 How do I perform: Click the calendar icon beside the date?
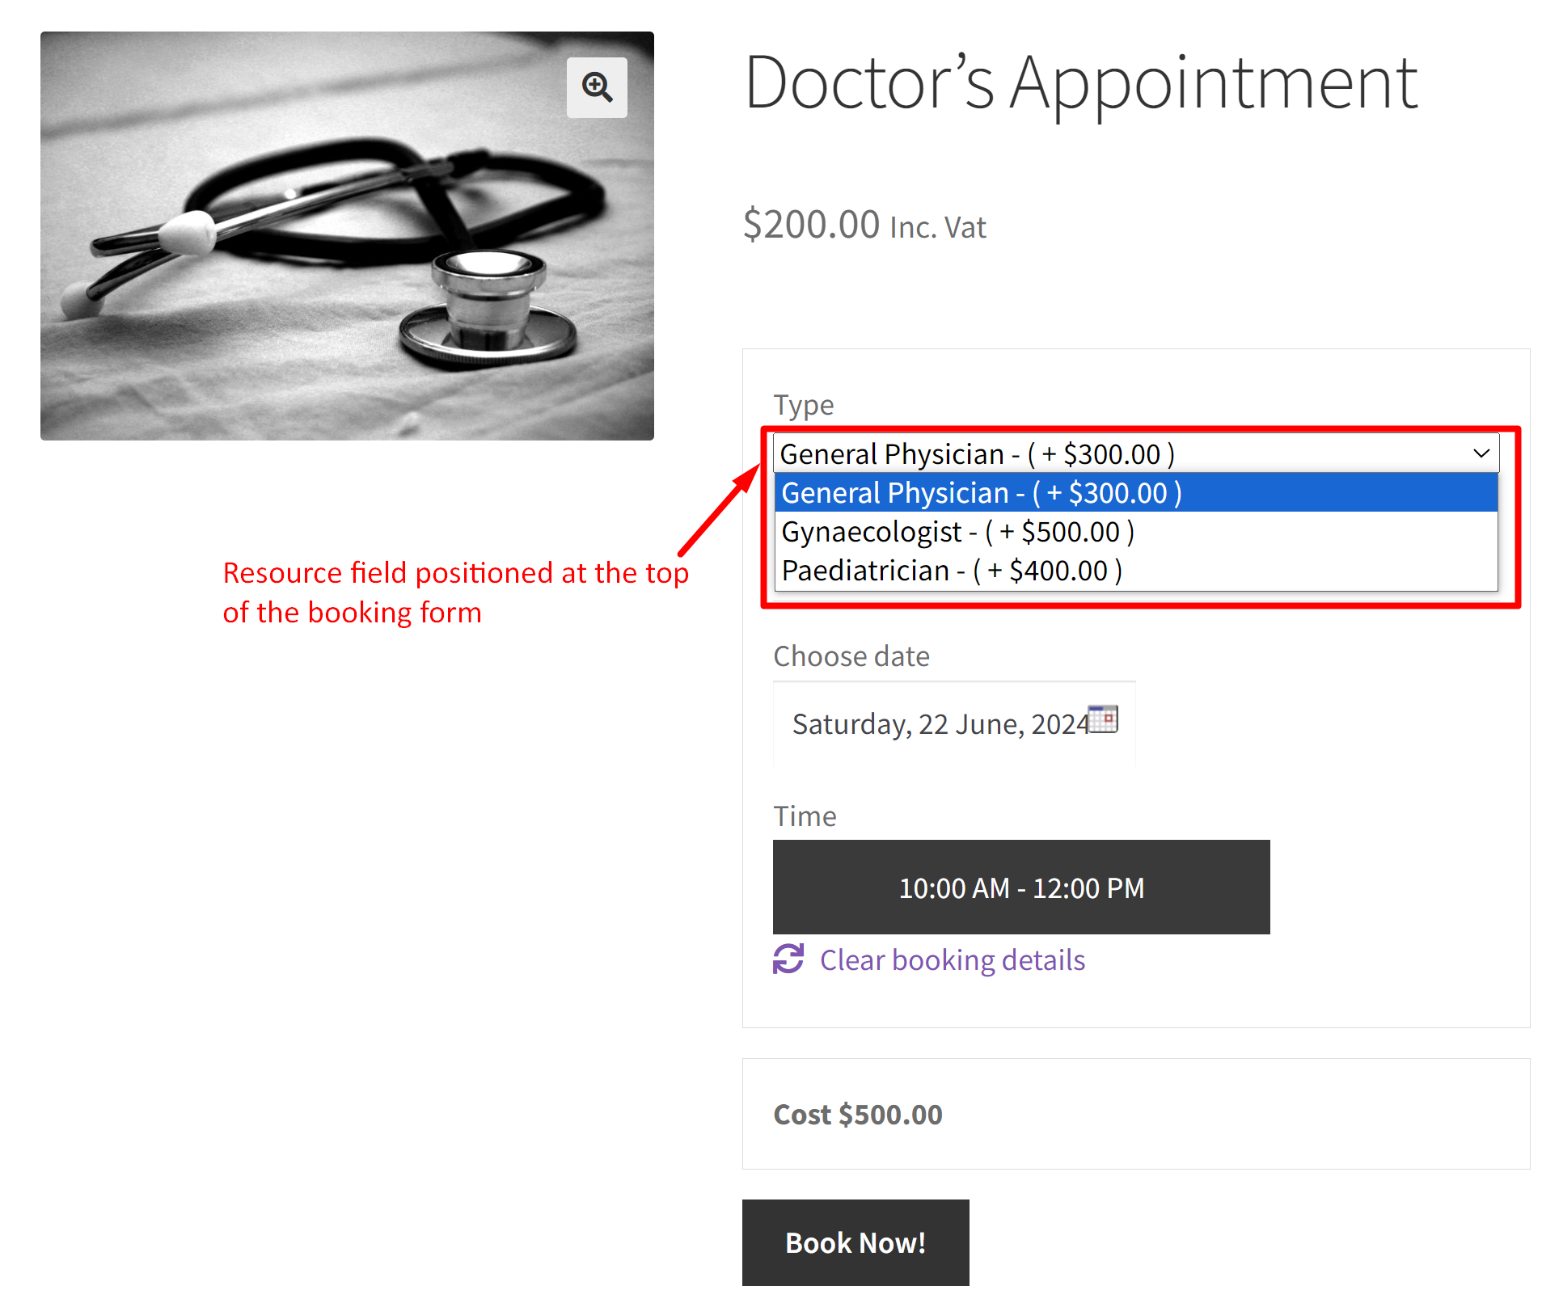point(1102,719)
